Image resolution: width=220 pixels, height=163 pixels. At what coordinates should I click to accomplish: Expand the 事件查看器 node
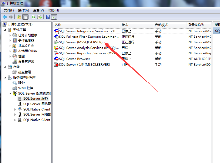10,40
